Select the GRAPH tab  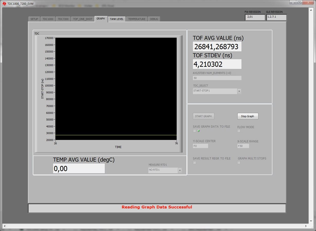coord(101,19)
